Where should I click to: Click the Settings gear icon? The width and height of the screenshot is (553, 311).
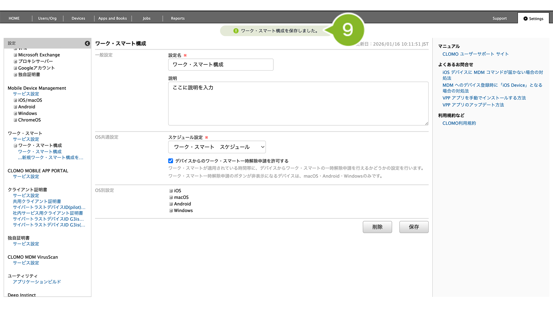525,19
